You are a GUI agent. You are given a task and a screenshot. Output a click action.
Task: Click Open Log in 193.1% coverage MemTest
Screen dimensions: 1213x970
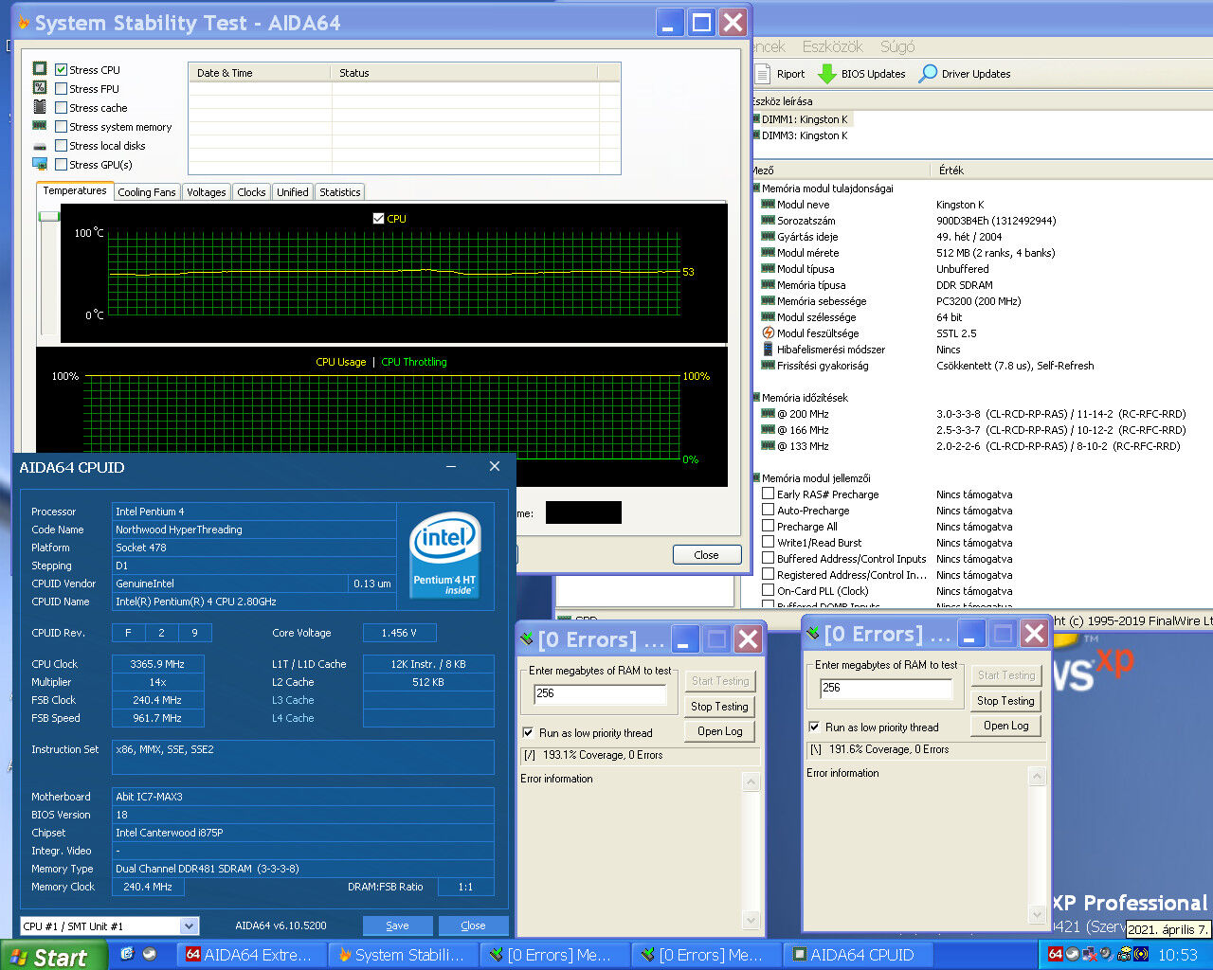click(x=719, y=731)
